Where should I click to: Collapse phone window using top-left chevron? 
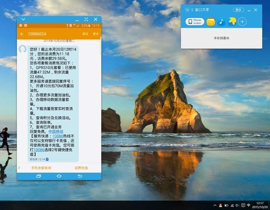pyautogui.click(x=23, y=20)
